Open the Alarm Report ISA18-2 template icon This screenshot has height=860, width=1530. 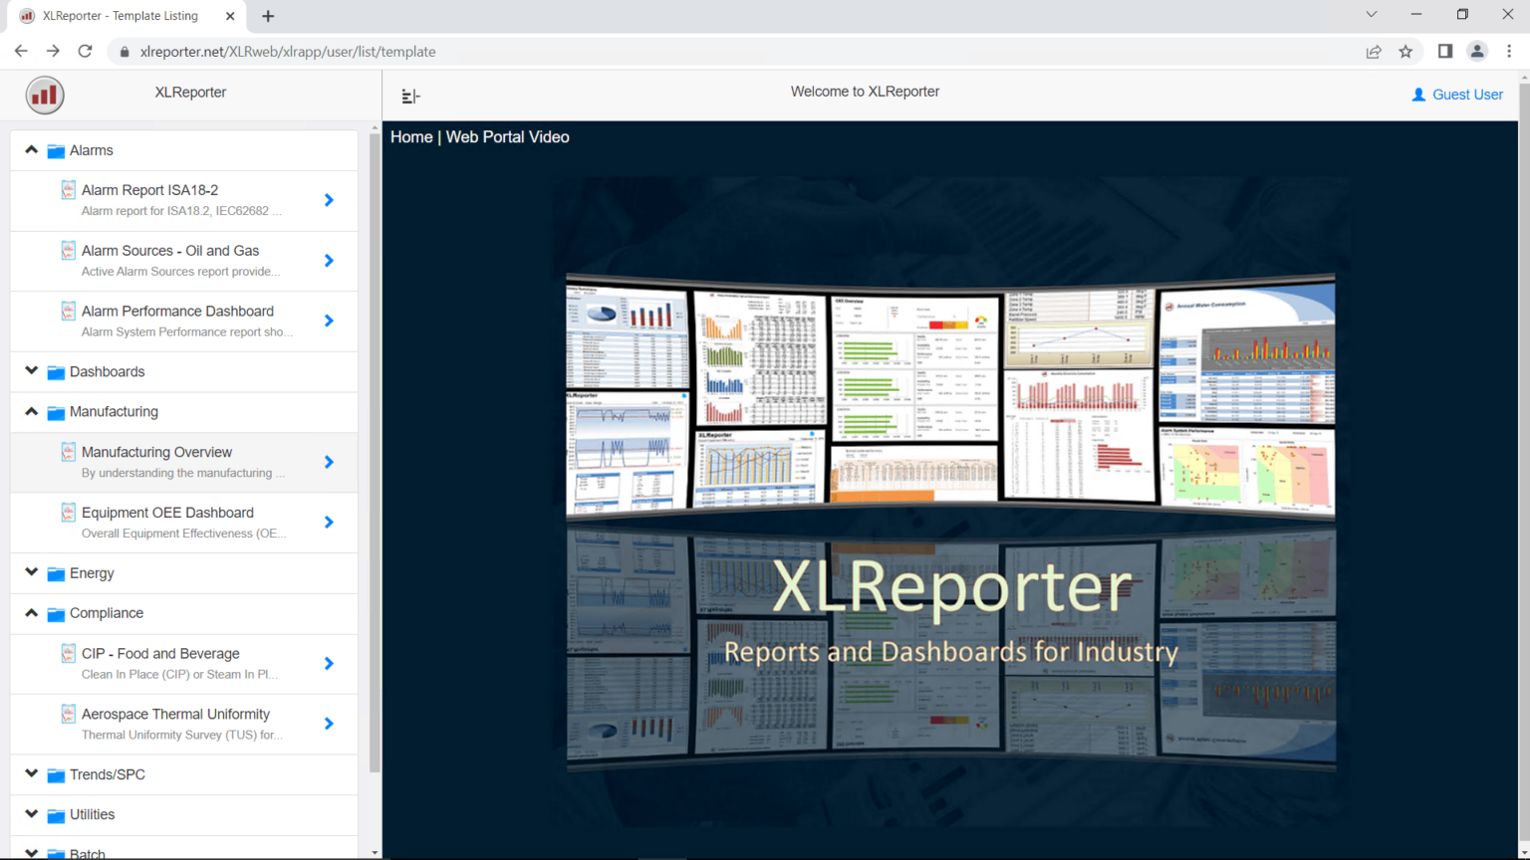(67, 189)
